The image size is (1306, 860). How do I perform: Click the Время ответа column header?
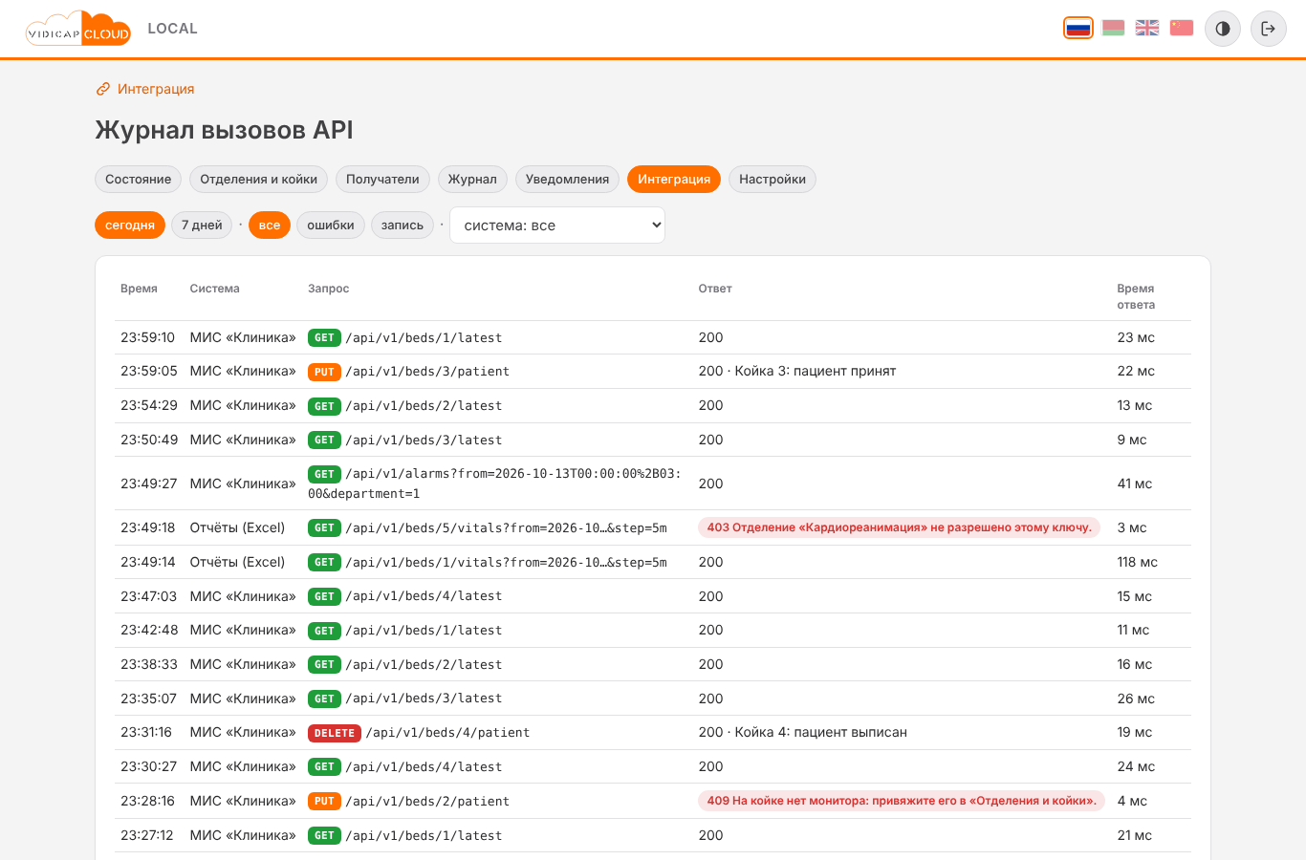coord(1136,296)
